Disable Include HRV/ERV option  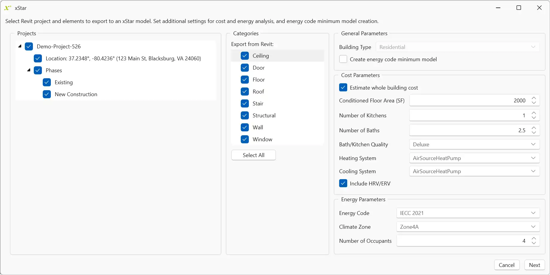[x=343, y=183]
